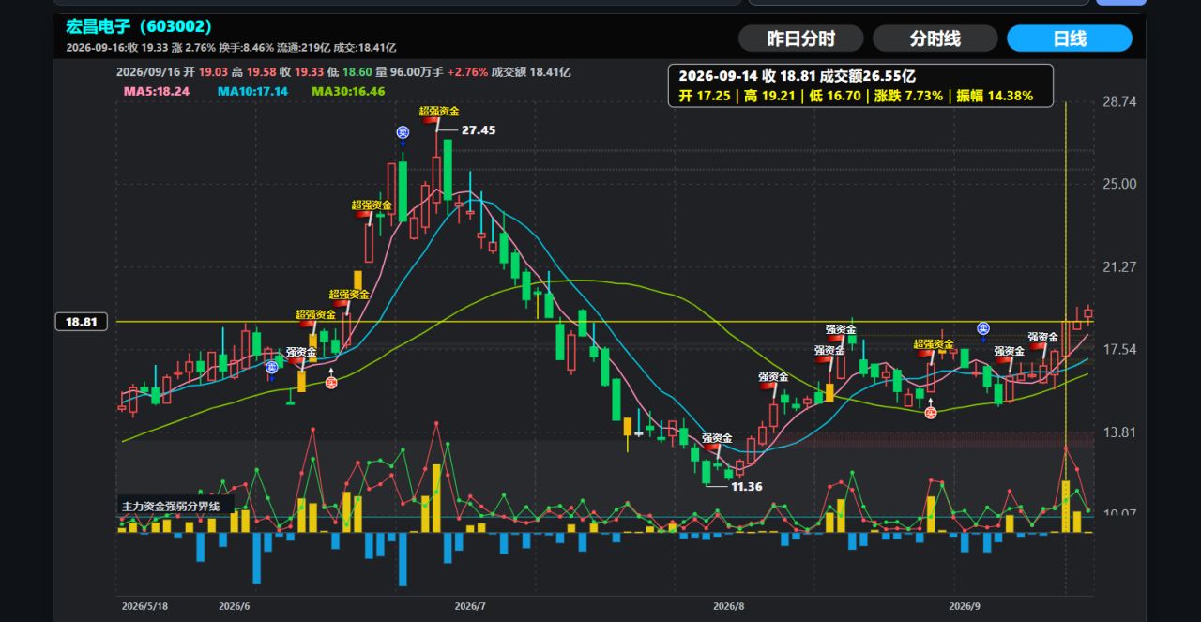Select the 日线 tab

[x=1070, y=38]
